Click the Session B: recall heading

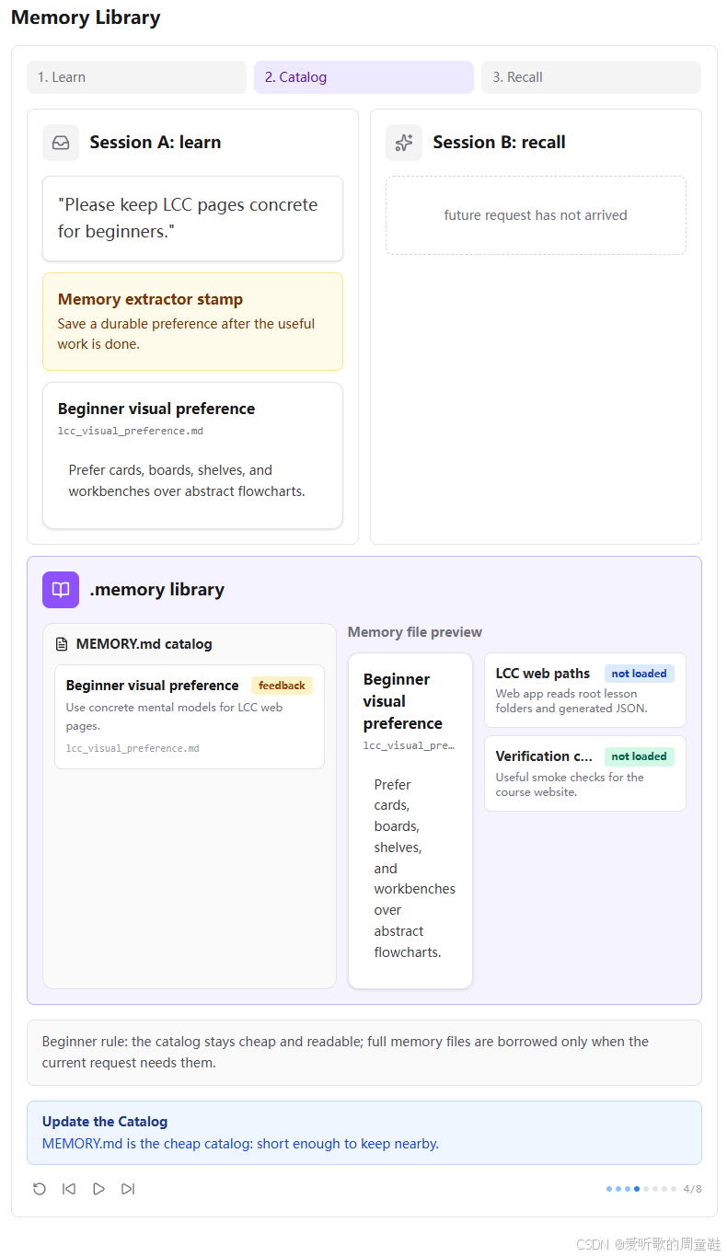click(x=500, y=143)
